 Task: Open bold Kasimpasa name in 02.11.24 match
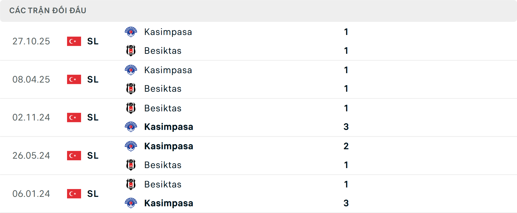click(169, 127)
